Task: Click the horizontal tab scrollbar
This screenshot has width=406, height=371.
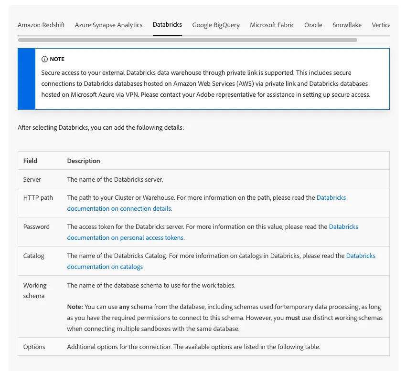Action: [188, 40]
